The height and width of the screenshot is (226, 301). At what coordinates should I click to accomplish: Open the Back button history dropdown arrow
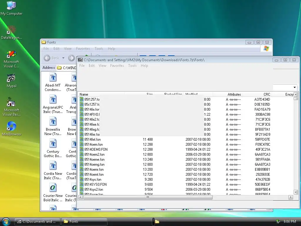coord(63,58)
